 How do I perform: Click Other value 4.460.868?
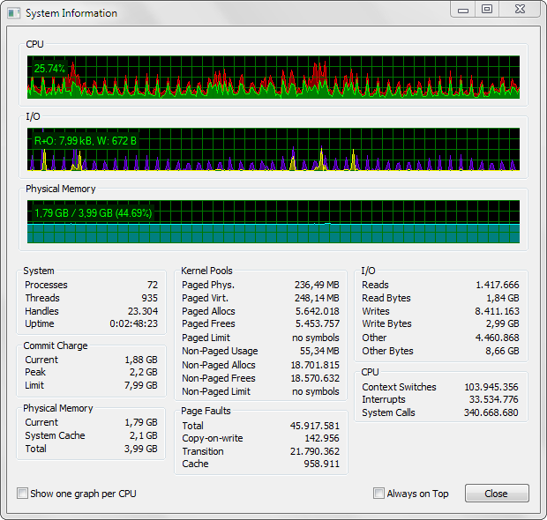498,338
